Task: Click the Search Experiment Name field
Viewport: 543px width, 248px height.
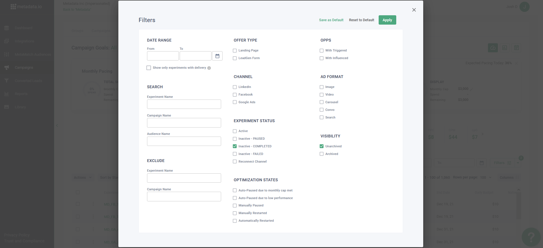Action: click(x=184, y=104)
